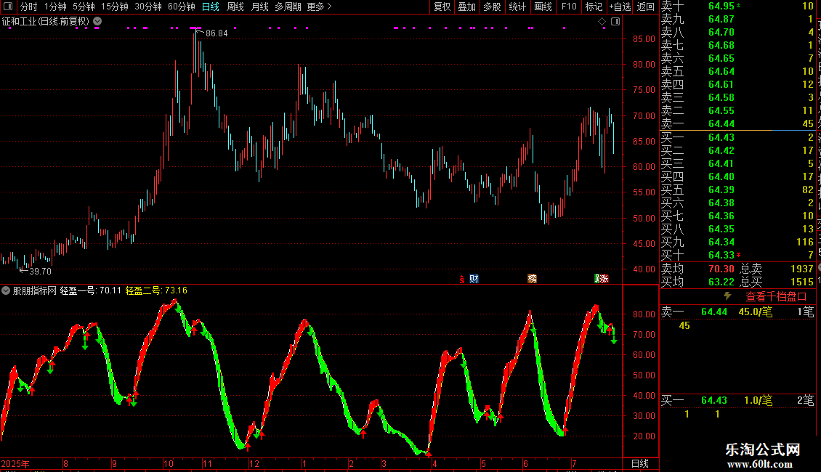Select the 卖五 64.64 order row
821x472 pixels.
(737, 72)
